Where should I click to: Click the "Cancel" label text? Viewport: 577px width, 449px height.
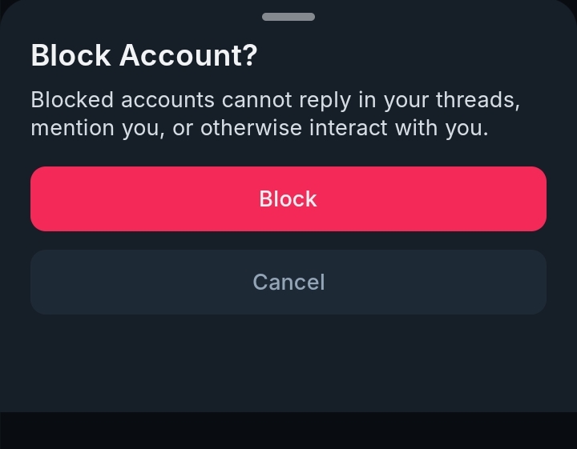point(288,283)
